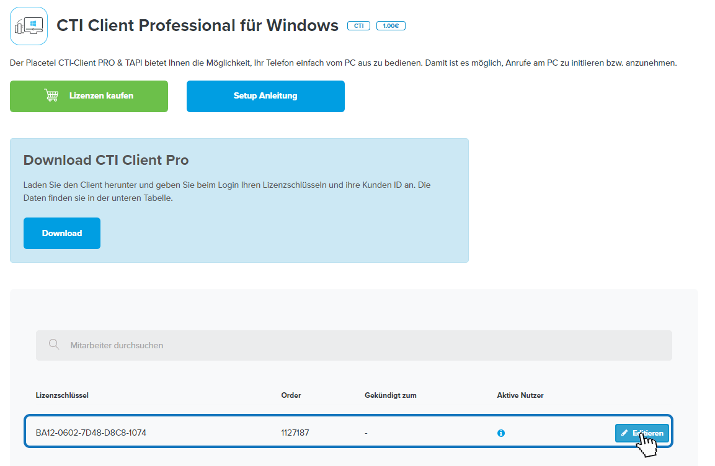Image resolution: width=715 pixels, height=466 pixels.
Task: Download the CTI Client Pro
Action: [x=62, y=233]
